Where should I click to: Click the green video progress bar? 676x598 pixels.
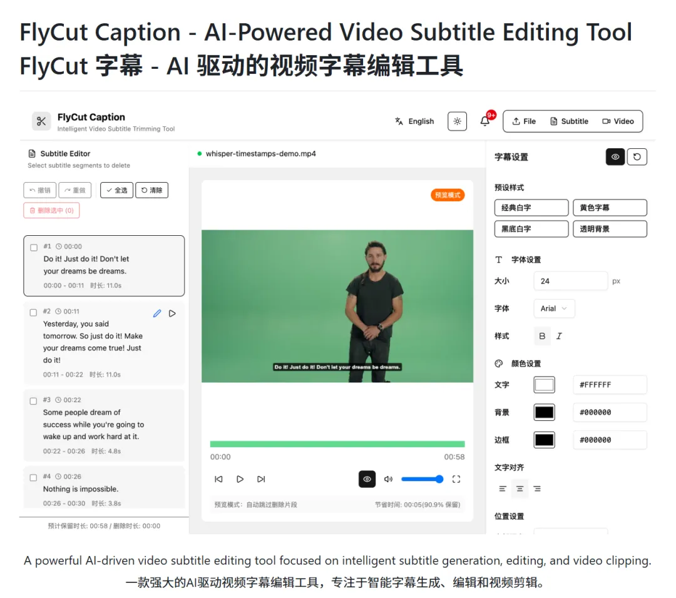(337, 443)
